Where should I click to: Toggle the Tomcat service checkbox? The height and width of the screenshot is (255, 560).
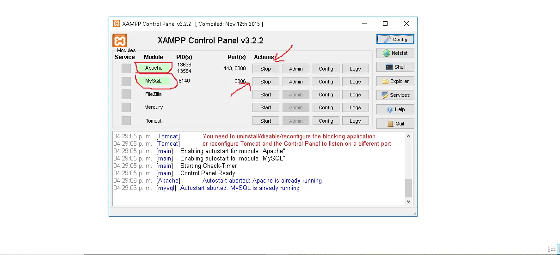coord(126,121)
